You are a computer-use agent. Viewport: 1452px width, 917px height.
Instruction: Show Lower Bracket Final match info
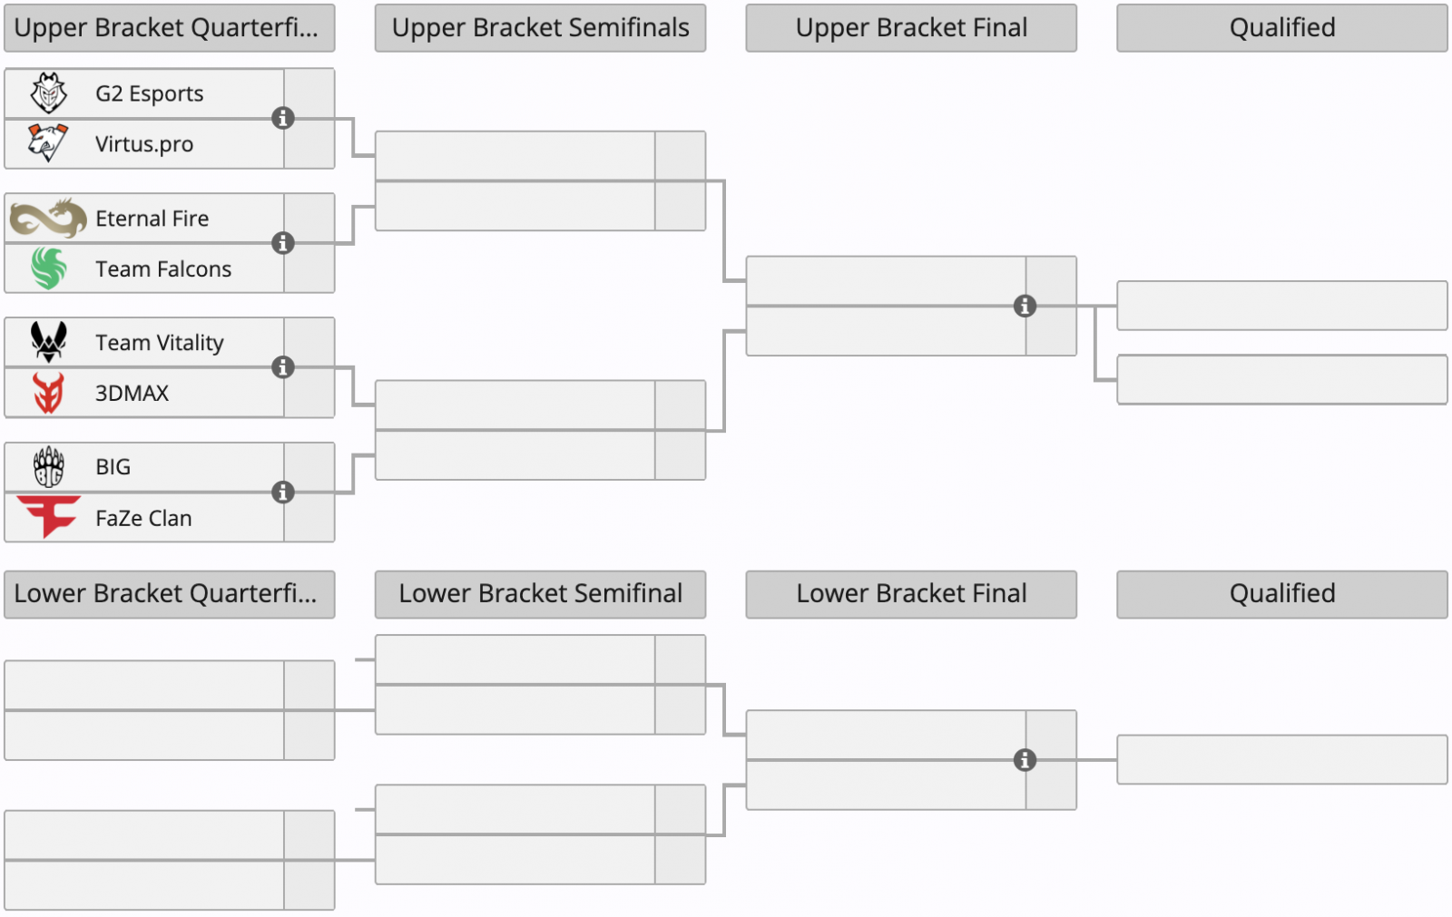(x=1025, y=760)
